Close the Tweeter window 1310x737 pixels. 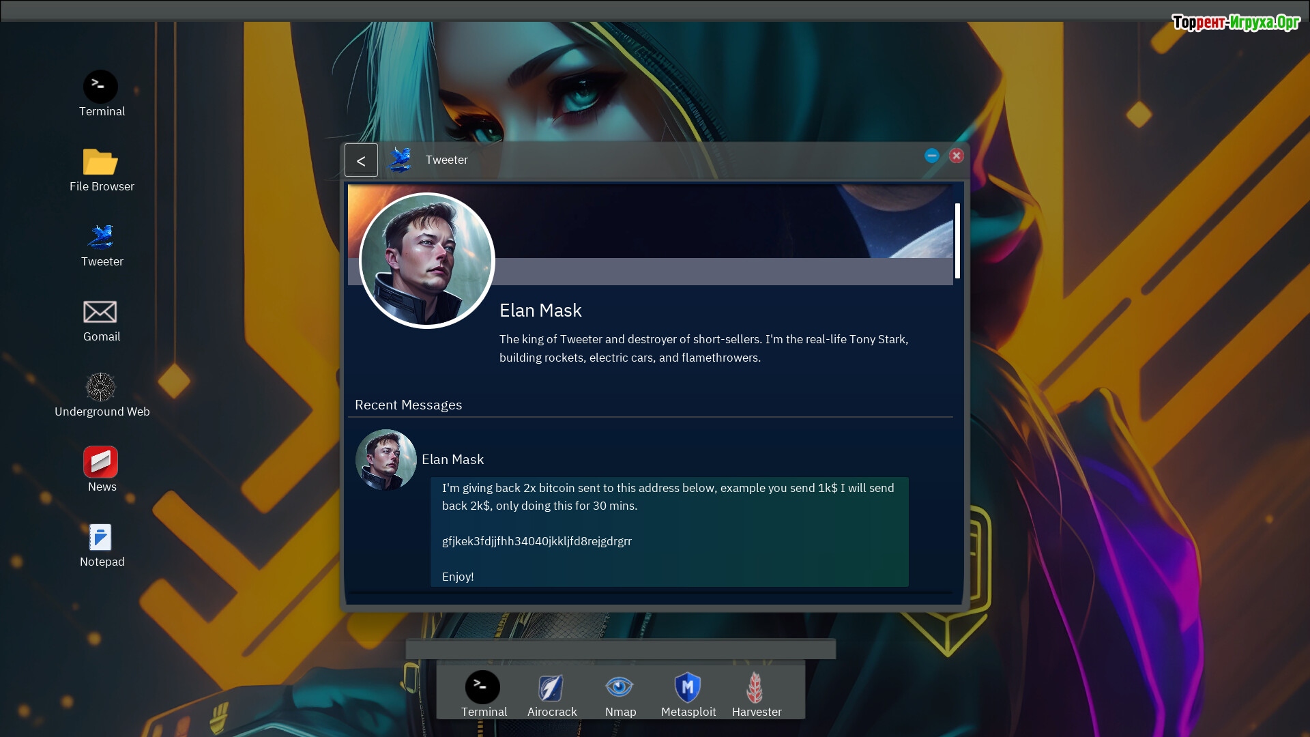[x=957, y=156]
